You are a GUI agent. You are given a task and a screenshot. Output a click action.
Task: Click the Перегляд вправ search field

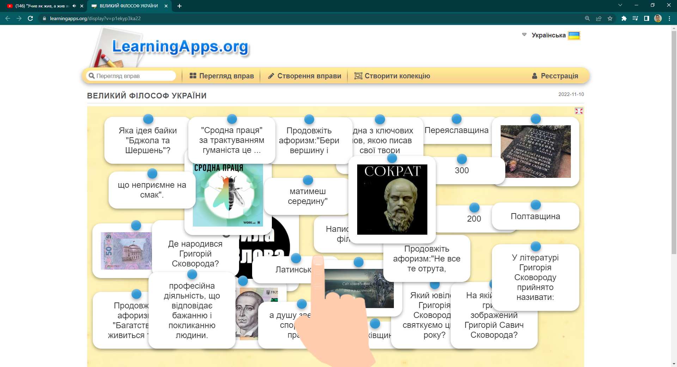point(134,76)
